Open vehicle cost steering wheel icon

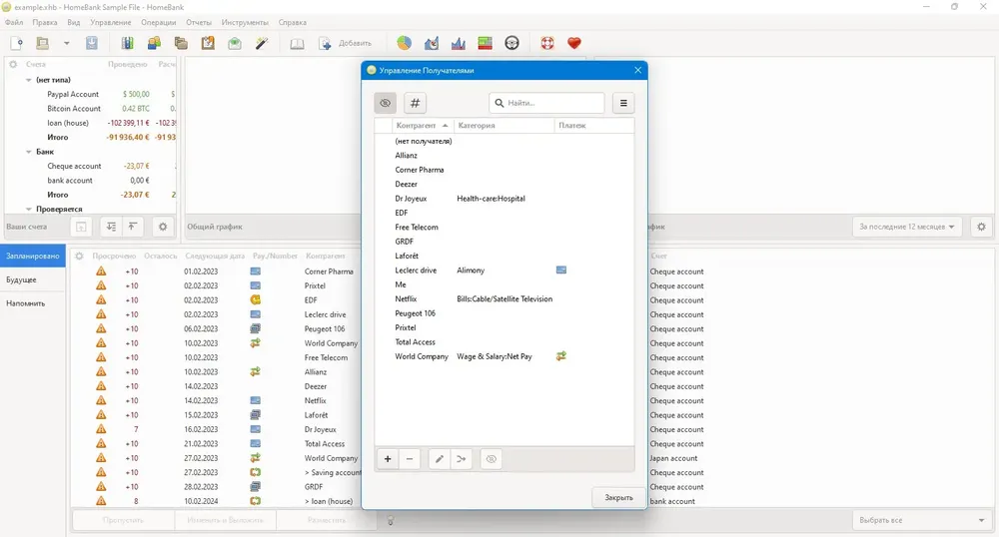[511, 43]
